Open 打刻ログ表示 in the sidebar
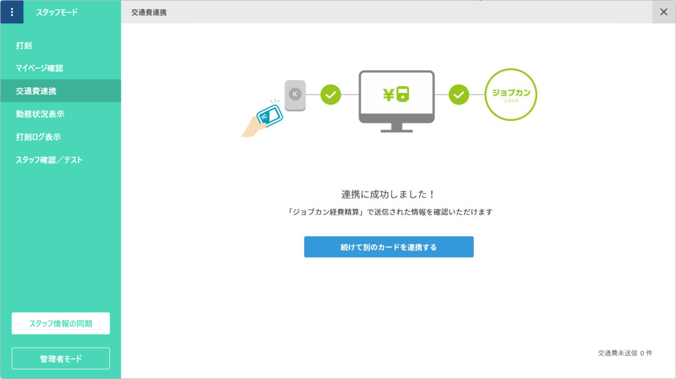 coord(60,137)
